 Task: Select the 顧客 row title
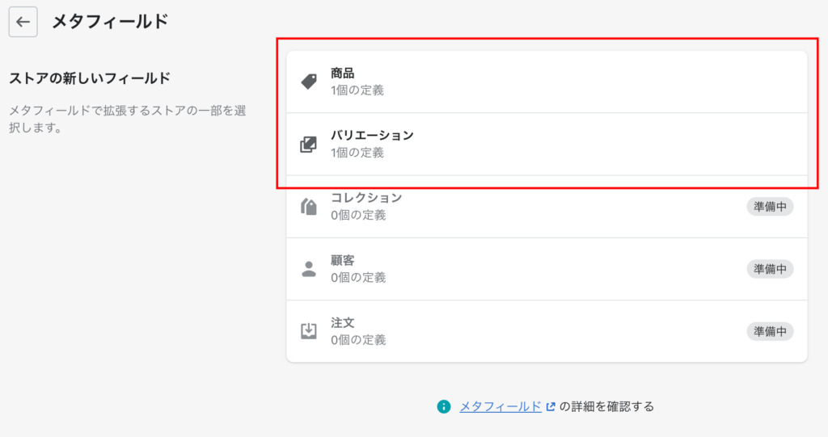pos(343,260)
